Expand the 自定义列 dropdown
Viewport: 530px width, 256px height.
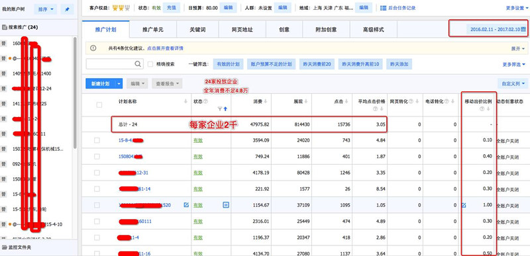pyautogui.click(x=512, y=83)
